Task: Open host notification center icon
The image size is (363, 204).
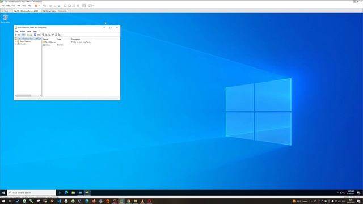Action: 358,201
